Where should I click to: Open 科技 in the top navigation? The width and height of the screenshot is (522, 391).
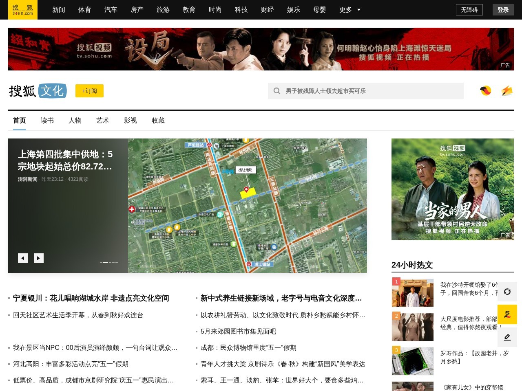click(x=241, y=10)
